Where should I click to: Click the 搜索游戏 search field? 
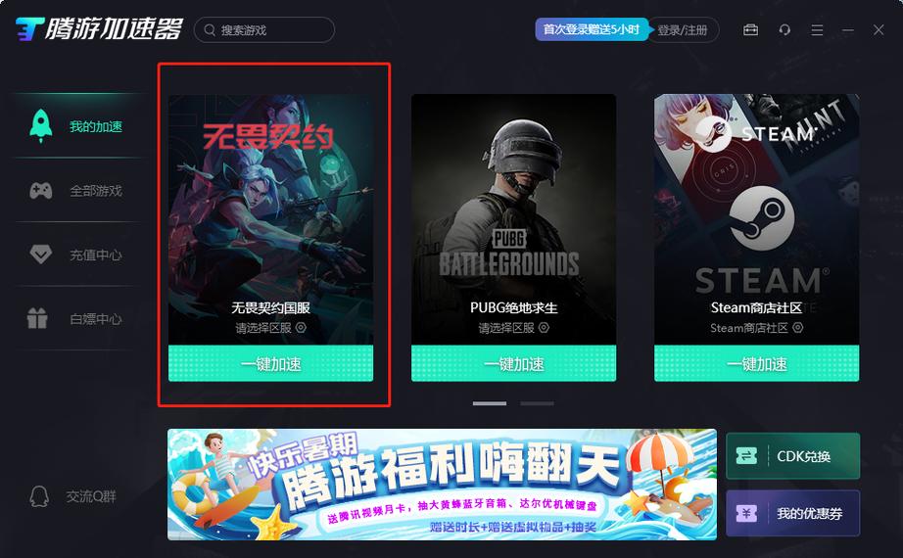pos(264,30)
